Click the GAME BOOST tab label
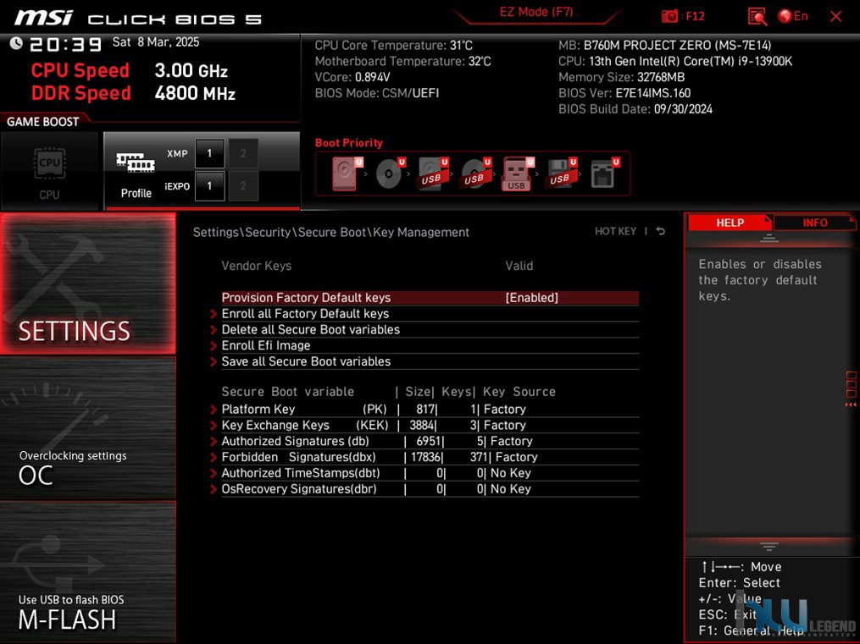The image size is (860, 644). [x=42, y=122]
